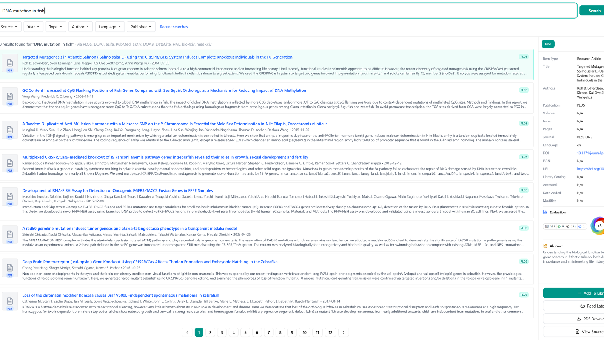This screenshot has height=340, width=604.
Task: Click Add To Library button
Action: point(573,293)
